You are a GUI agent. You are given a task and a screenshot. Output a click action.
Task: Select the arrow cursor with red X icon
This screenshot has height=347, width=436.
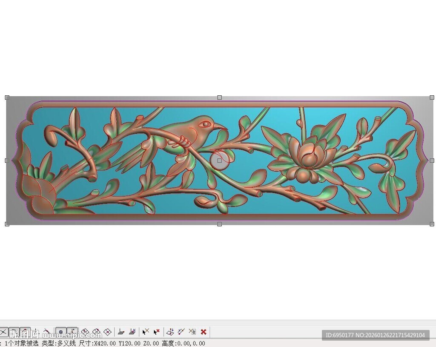pos(157,332)
